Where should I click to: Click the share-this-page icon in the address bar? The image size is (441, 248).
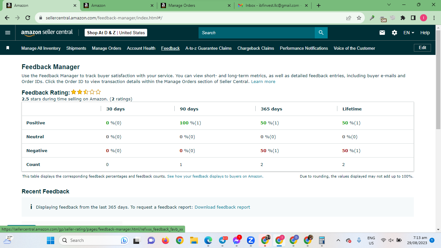pyautogui.click(x=349, y=18)
